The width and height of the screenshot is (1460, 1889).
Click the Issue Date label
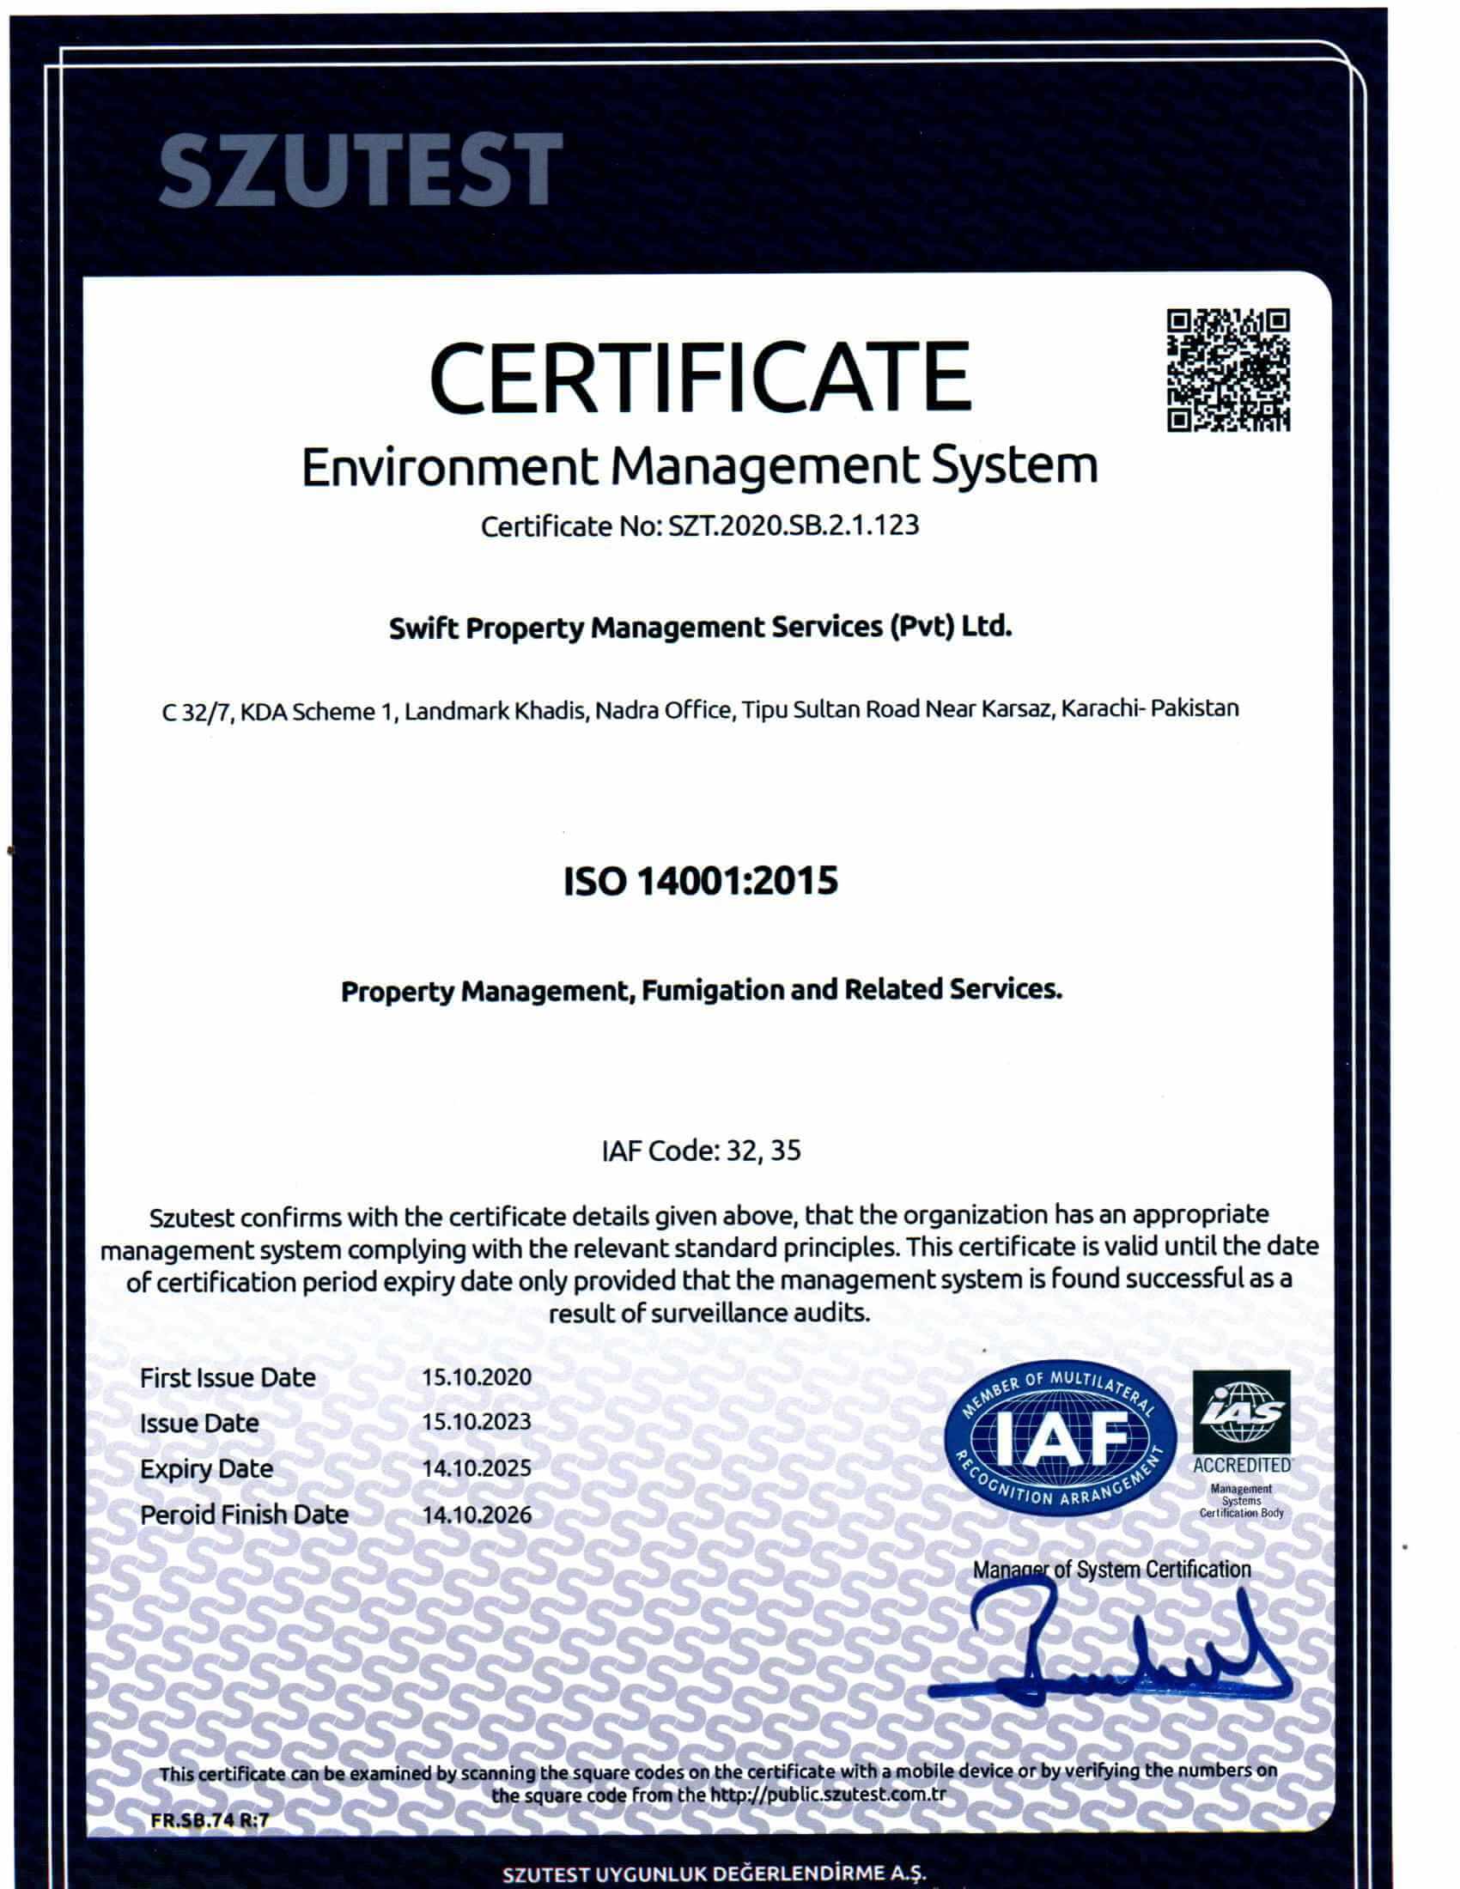(x=199, y=1424)
